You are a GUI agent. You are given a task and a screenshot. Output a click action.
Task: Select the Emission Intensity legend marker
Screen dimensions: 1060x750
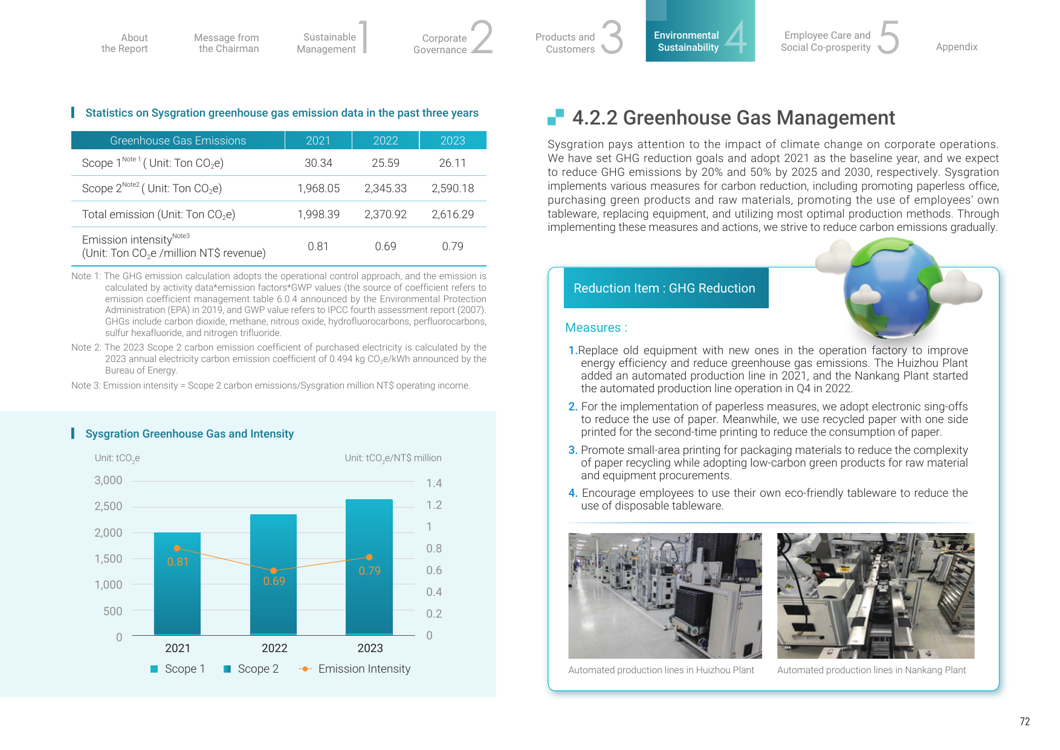point(305,669)
